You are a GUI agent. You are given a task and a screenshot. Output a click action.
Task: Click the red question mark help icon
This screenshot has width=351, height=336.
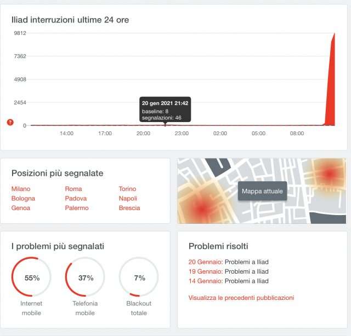pyautogui.click(x=10, y=122)
